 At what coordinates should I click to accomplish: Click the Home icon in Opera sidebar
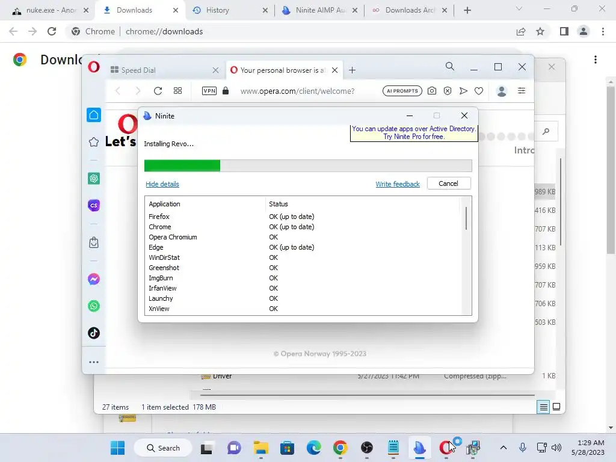(x=94, y=115)
